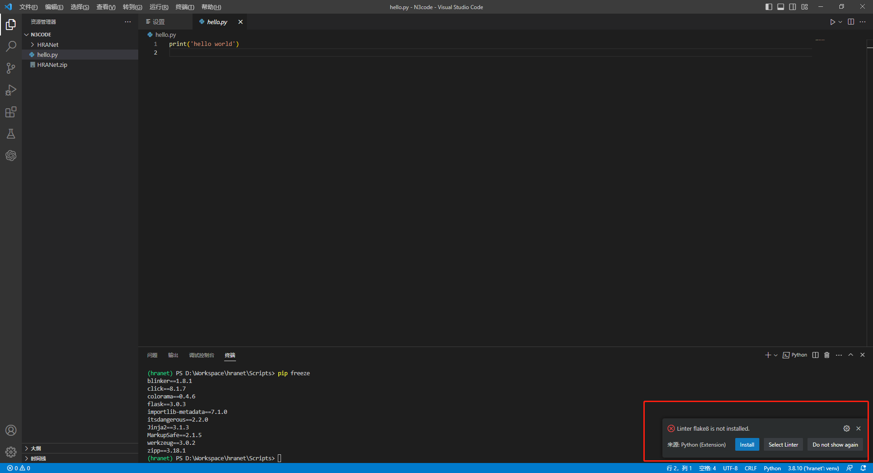This screenshot has height=473, width=873.
Task: Expand the 时间线 timeline section
Action: tap(80, 458)
